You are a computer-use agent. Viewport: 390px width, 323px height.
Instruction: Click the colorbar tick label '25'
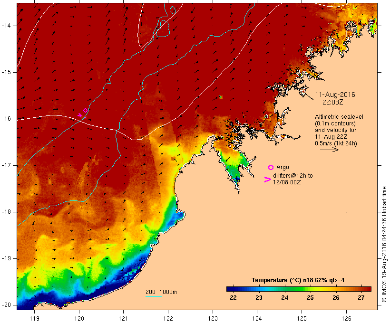tap(310, 297)
